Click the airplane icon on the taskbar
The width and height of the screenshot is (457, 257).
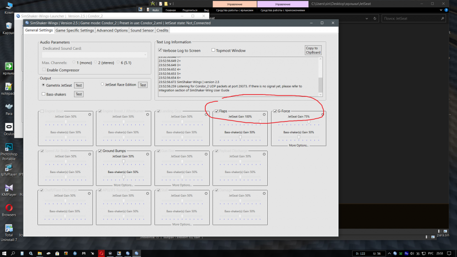click(x=92, y=253)
